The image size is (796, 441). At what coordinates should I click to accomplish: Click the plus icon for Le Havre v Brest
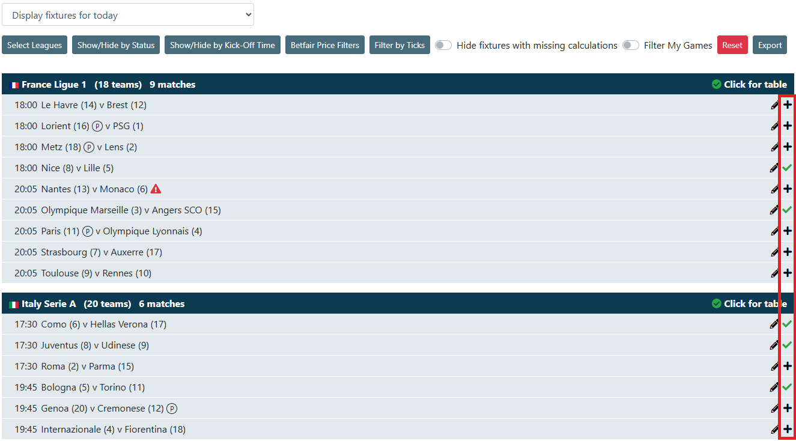787,105
